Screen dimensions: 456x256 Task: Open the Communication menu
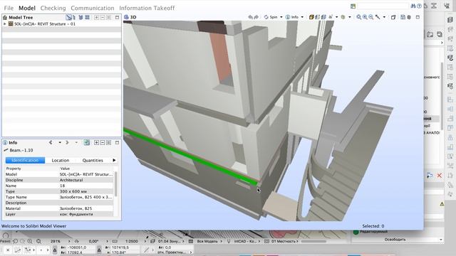click(93, 8)
